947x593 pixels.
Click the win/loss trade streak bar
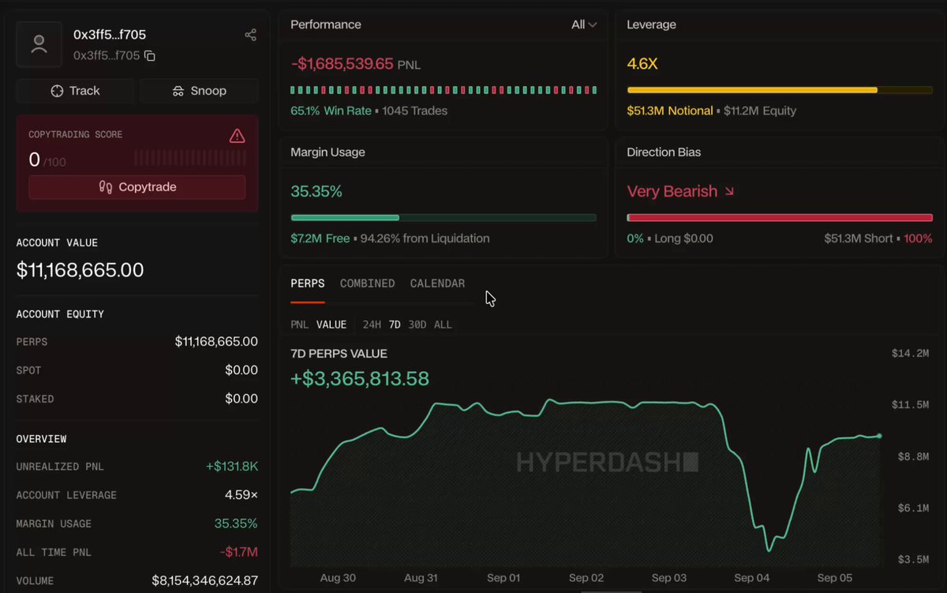coord(444,90)
